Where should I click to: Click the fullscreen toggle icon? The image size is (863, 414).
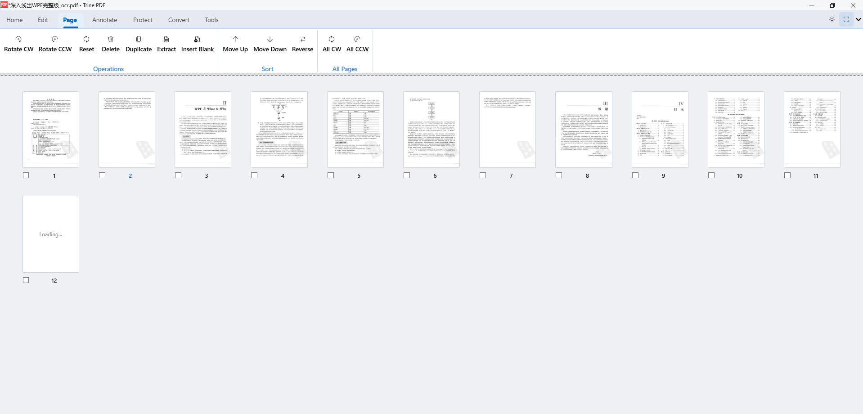846,19
